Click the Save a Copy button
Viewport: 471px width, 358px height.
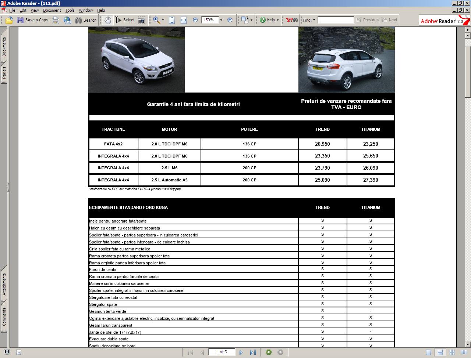coord(33,20)
